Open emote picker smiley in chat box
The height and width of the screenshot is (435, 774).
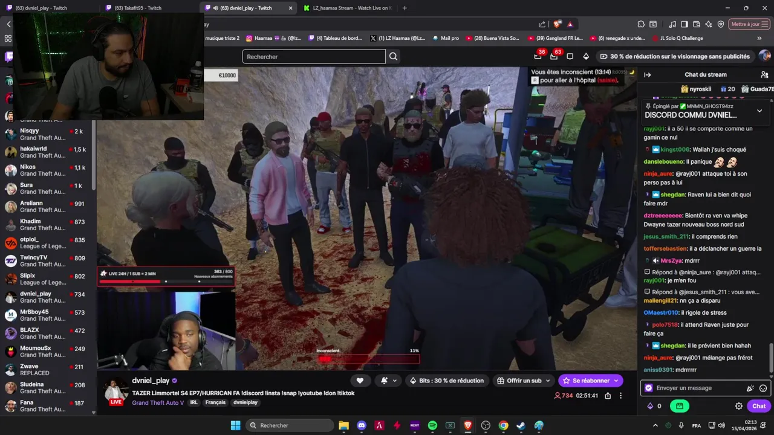763,388
